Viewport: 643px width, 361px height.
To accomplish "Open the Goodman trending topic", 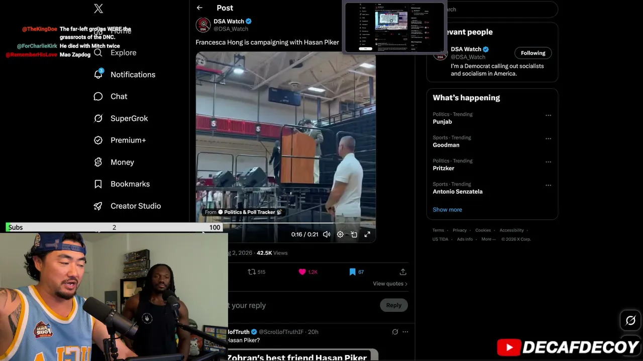I will tap(446, 145).
